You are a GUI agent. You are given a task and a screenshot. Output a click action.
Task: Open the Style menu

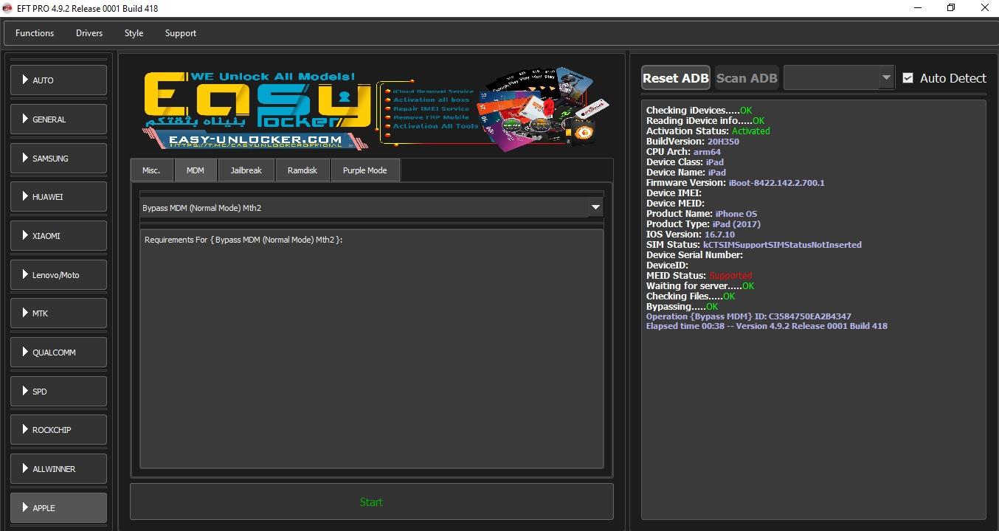134,33
